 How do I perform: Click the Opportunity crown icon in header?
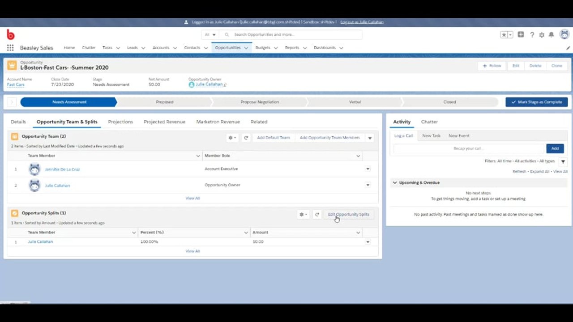pyautogui.click(x=12, y=65)
